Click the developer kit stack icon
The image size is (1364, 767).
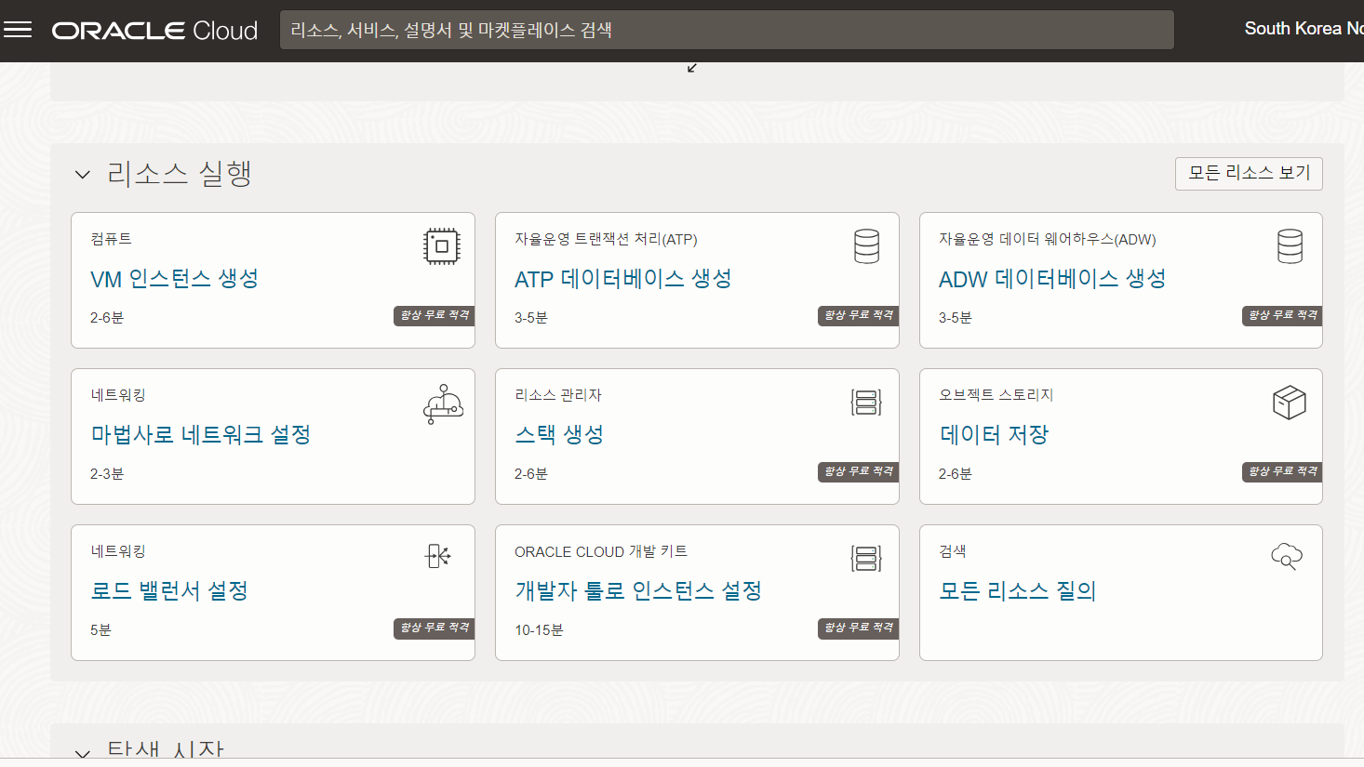(x=866, y=559)
